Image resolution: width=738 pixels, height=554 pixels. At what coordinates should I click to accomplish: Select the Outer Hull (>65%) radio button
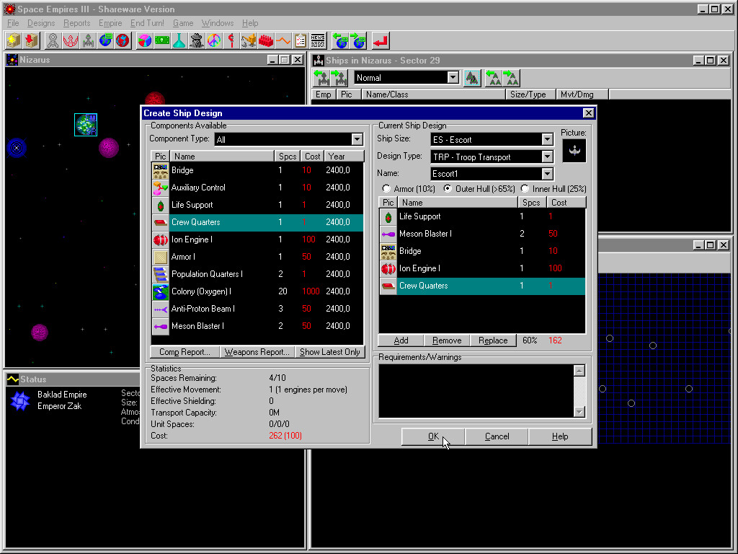(448, 188)
